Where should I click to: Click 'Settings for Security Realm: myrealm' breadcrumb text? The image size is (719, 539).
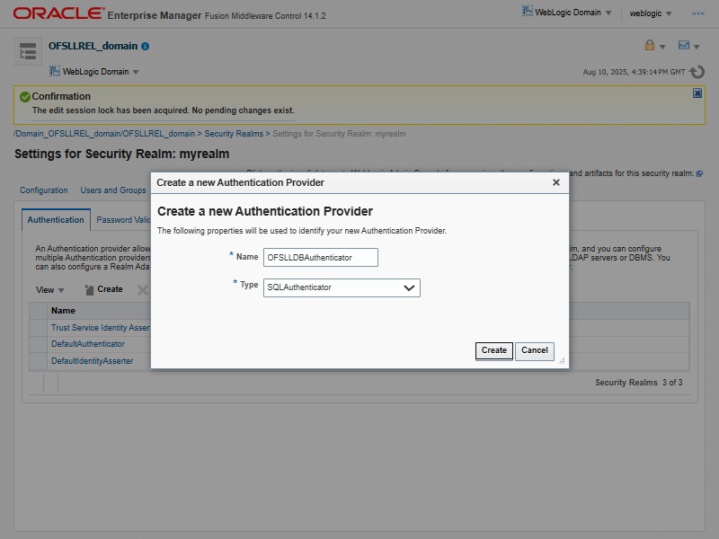pyautogui.click(x=340, y=134)
